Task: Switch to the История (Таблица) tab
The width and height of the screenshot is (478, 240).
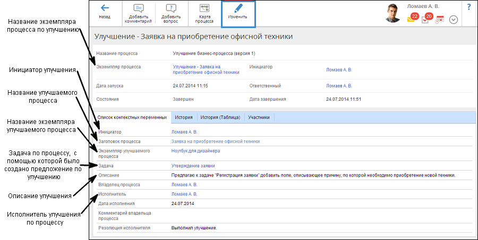Action: coord(220,117)
